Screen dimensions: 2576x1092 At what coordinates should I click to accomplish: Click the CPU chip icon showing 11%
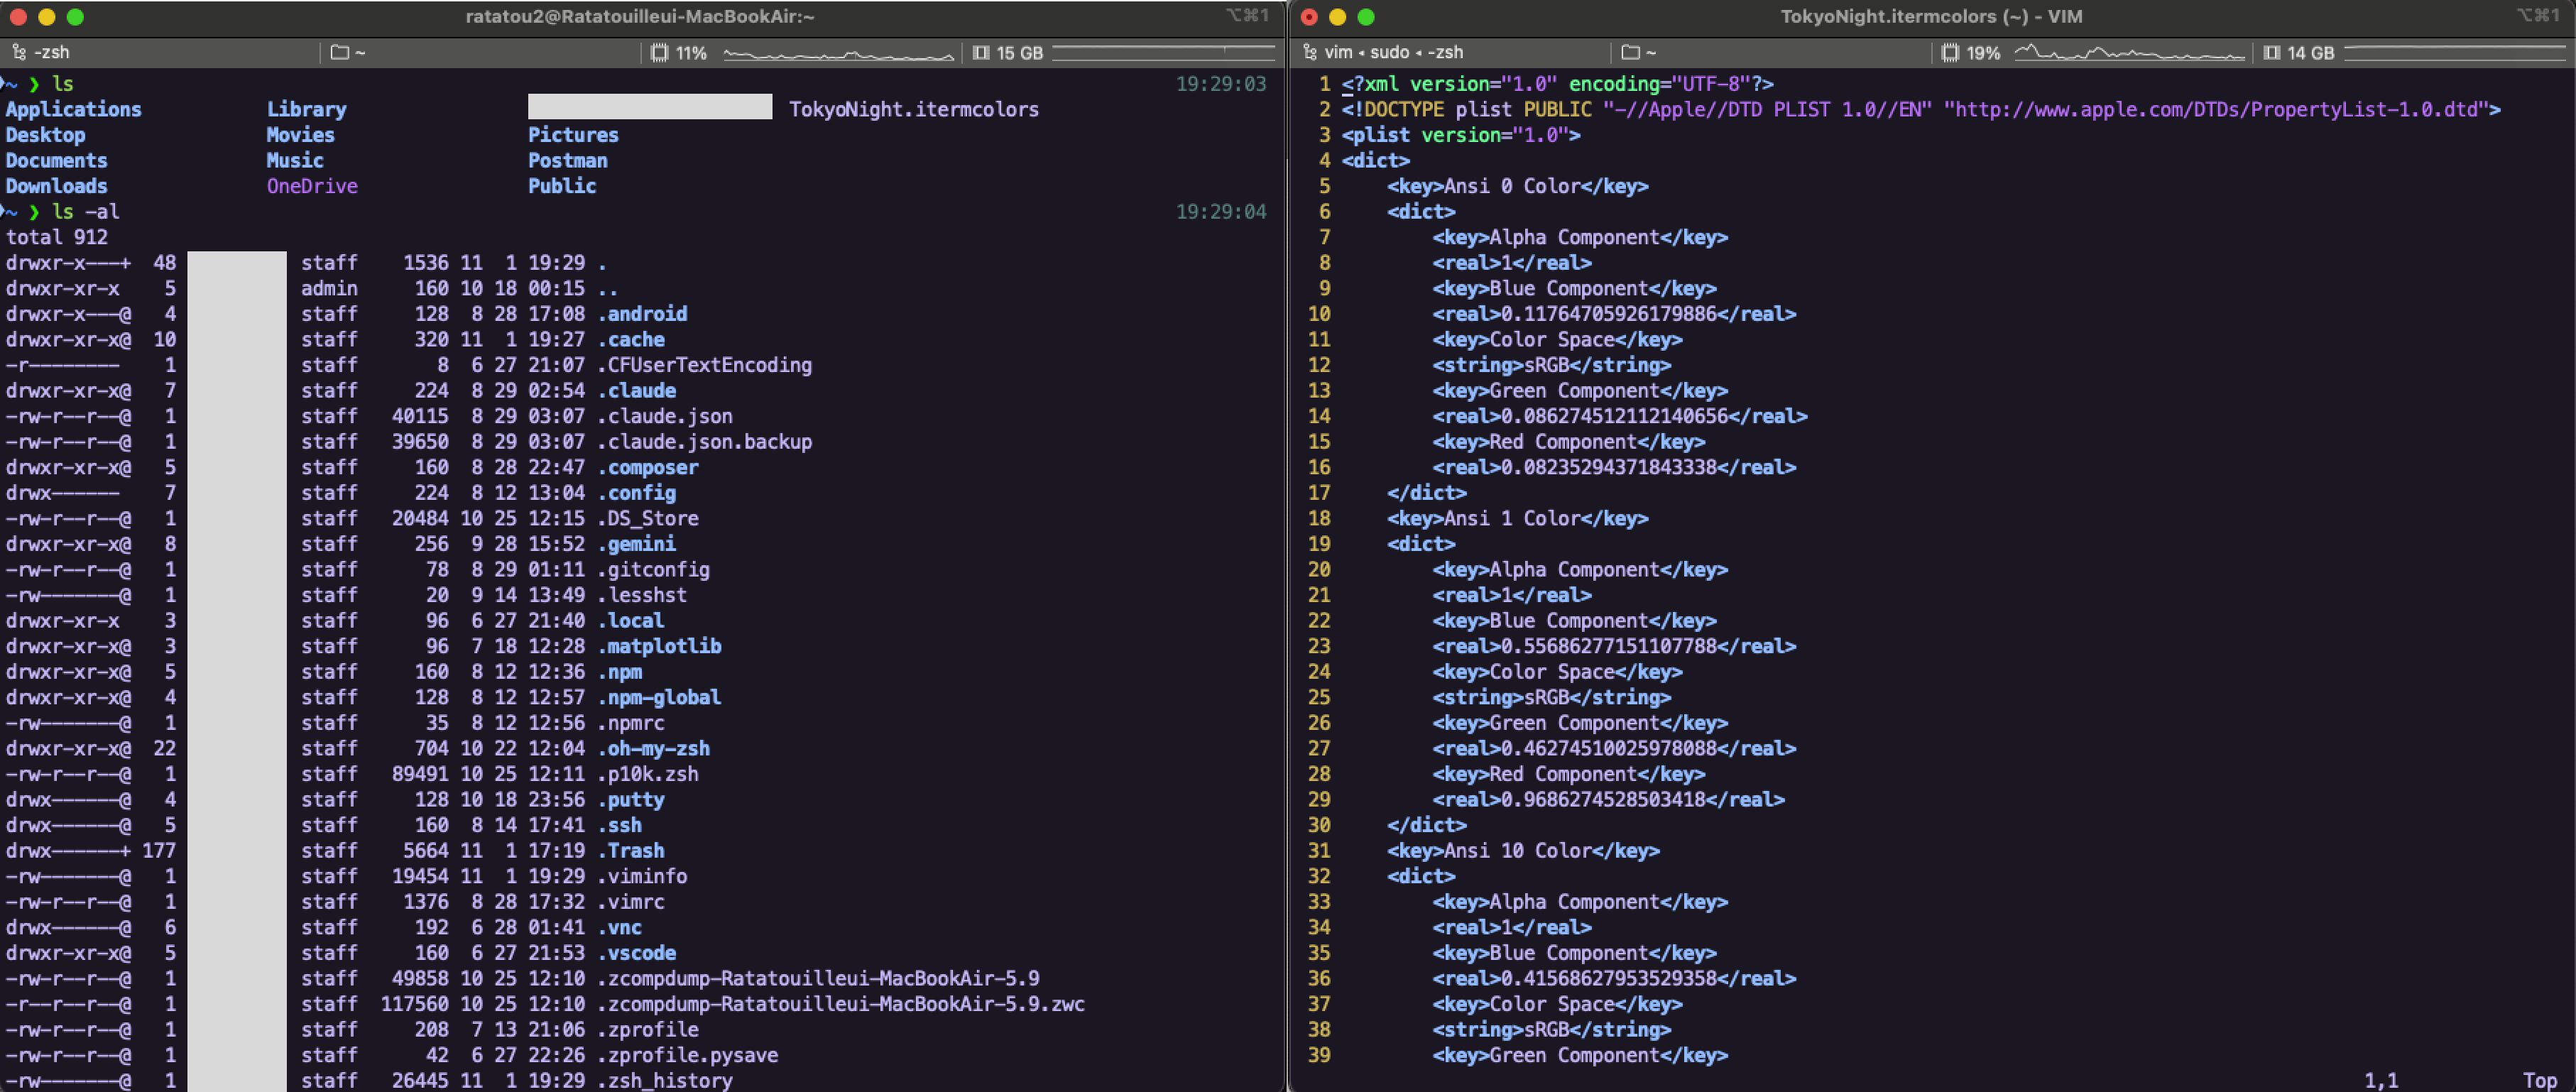pyautogui.click(x=659, y=53)
